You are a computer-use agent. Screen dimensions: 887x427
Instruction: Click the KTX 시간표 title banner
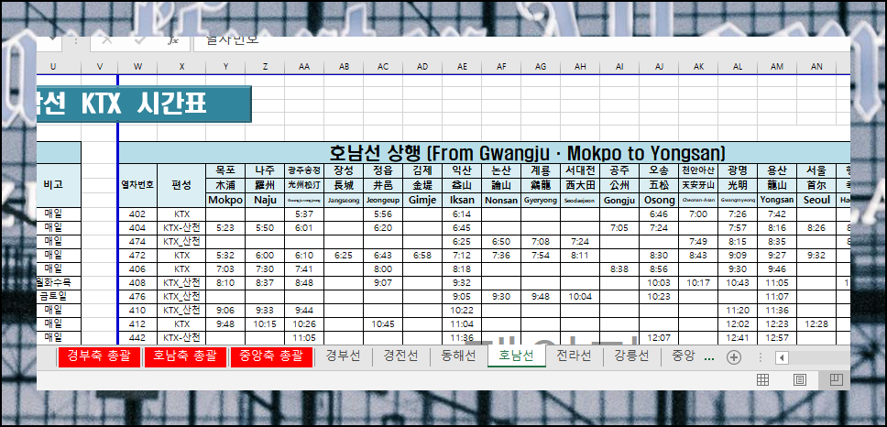144,104
